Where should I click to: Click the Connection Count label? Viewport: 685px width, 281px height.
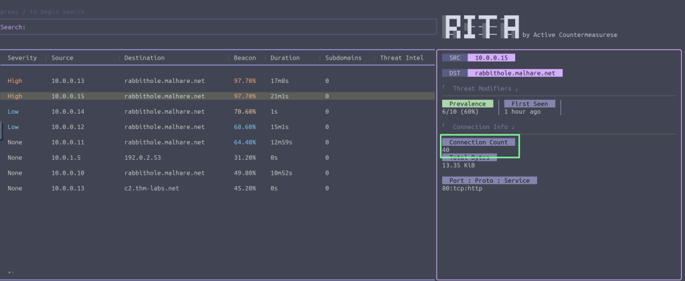tap(478, 143)
